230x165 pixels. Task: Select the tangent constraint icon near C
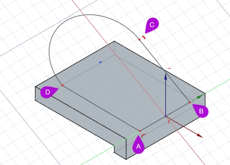point(144,37)
